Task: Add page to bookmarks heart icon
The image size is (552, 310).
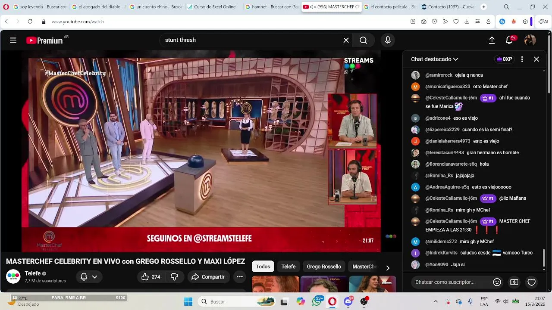Action: [456, 22]
